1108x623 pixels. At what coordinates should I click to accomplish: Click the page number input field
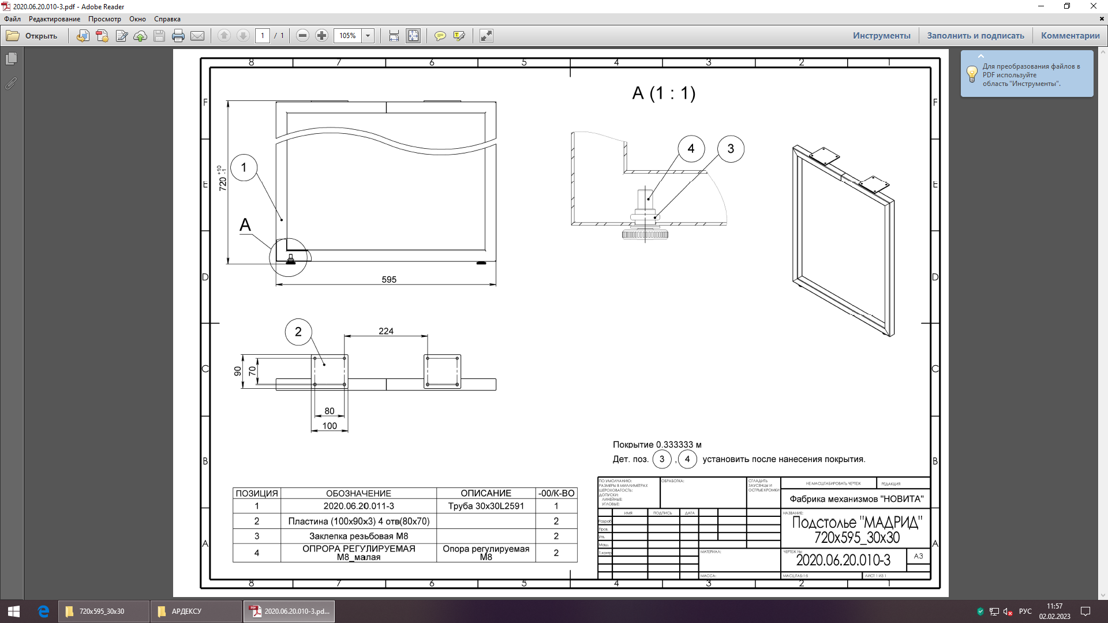pyautogui.click(x=262, y=36)
